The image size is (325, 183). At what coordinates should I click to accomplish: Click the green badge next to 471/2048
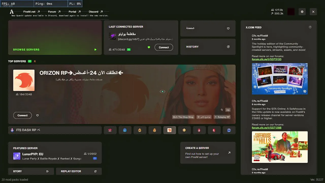coord(129,50)
